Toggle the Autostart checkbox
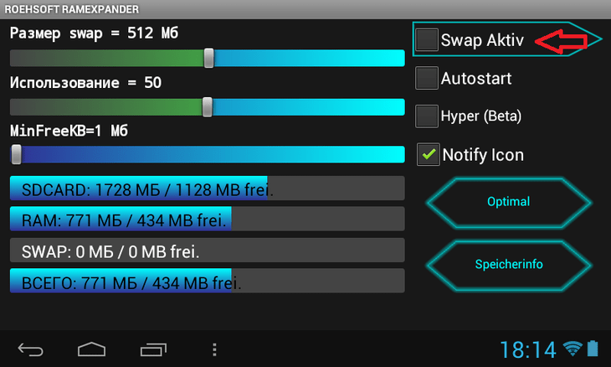611x367 pixels. 427,79
